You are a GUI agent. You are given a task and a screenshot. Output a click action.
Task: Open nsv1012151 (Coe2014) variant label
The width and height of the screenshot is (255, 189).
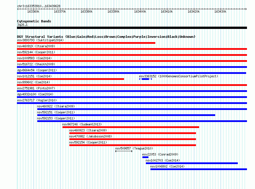pyautogui.click(x=34, y=76)
